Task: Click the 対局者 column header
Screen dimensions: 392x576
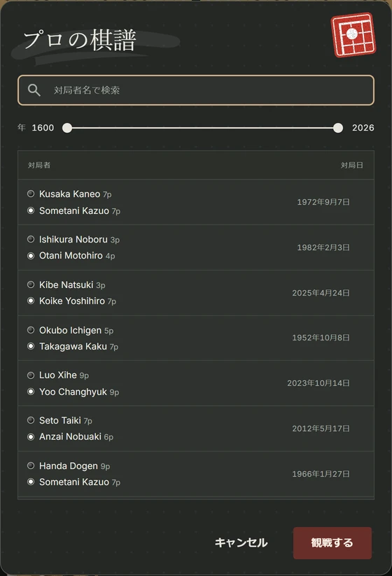Action: (39, 165)
